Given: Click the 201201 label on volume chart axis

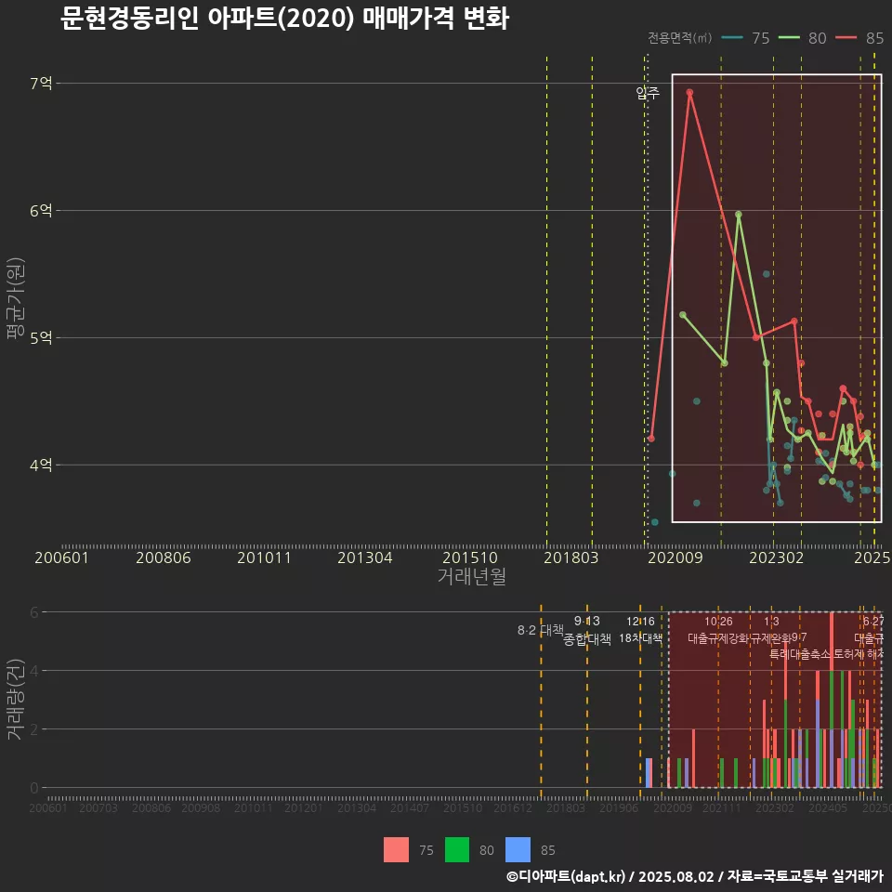Looking at the screenshot, I should [303, 807].
